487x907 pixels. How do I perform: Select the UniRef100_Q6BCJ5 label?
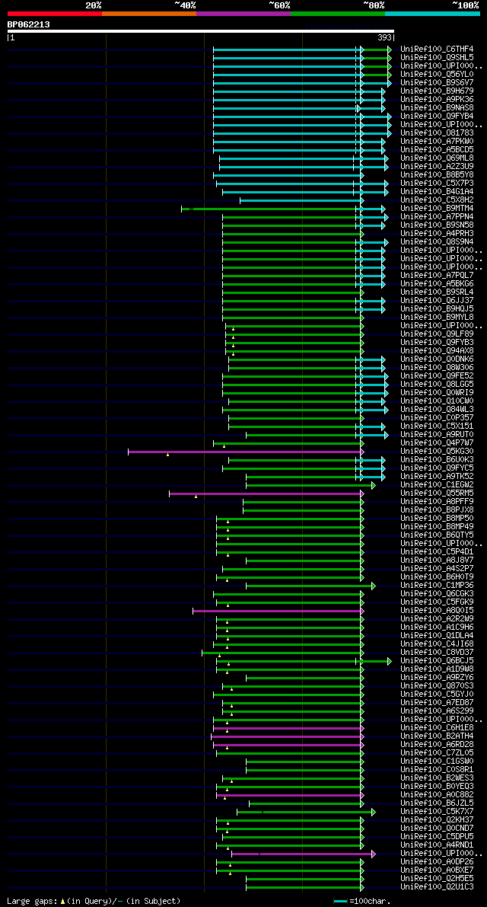(437, 661)
